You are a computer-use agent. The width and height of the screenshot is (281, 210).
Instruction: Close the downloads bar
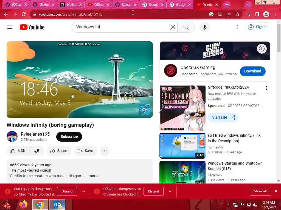click(276, 191)
